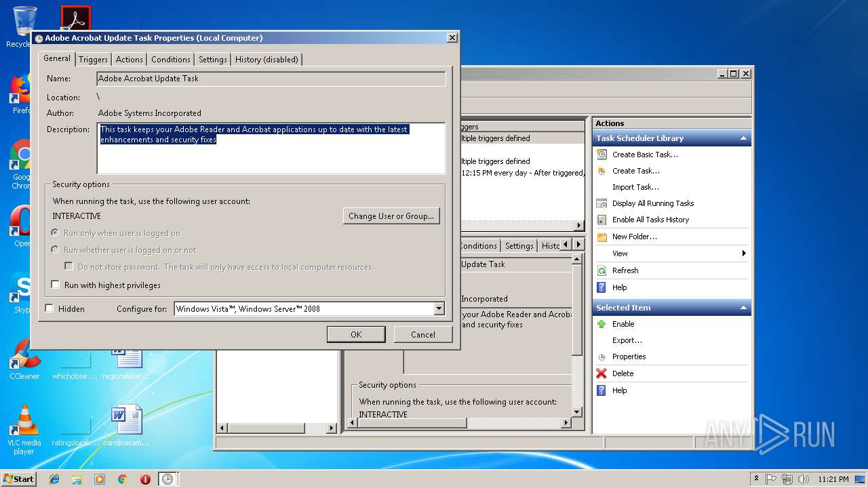Click the Display All Running Tasks icon
The image size is (868, 488).
click(x=601, y=203)
